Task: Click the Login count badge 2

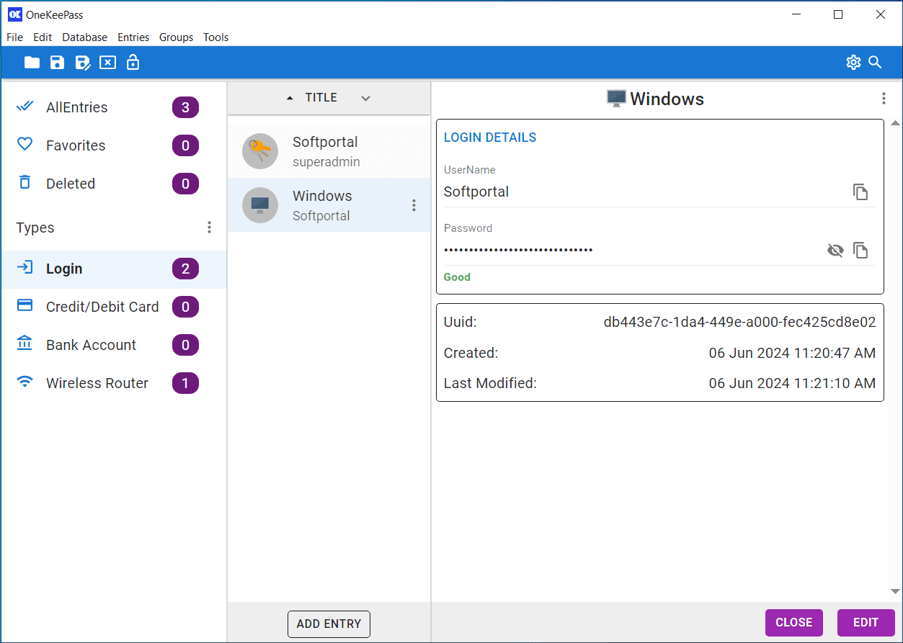Action: (x=185, y=269)
